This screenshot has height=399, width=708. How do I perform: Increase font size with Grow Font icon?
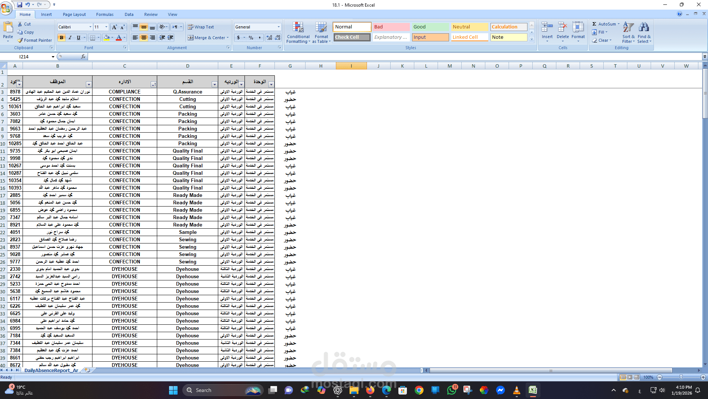pyautogui.click(x=114, y=27)
